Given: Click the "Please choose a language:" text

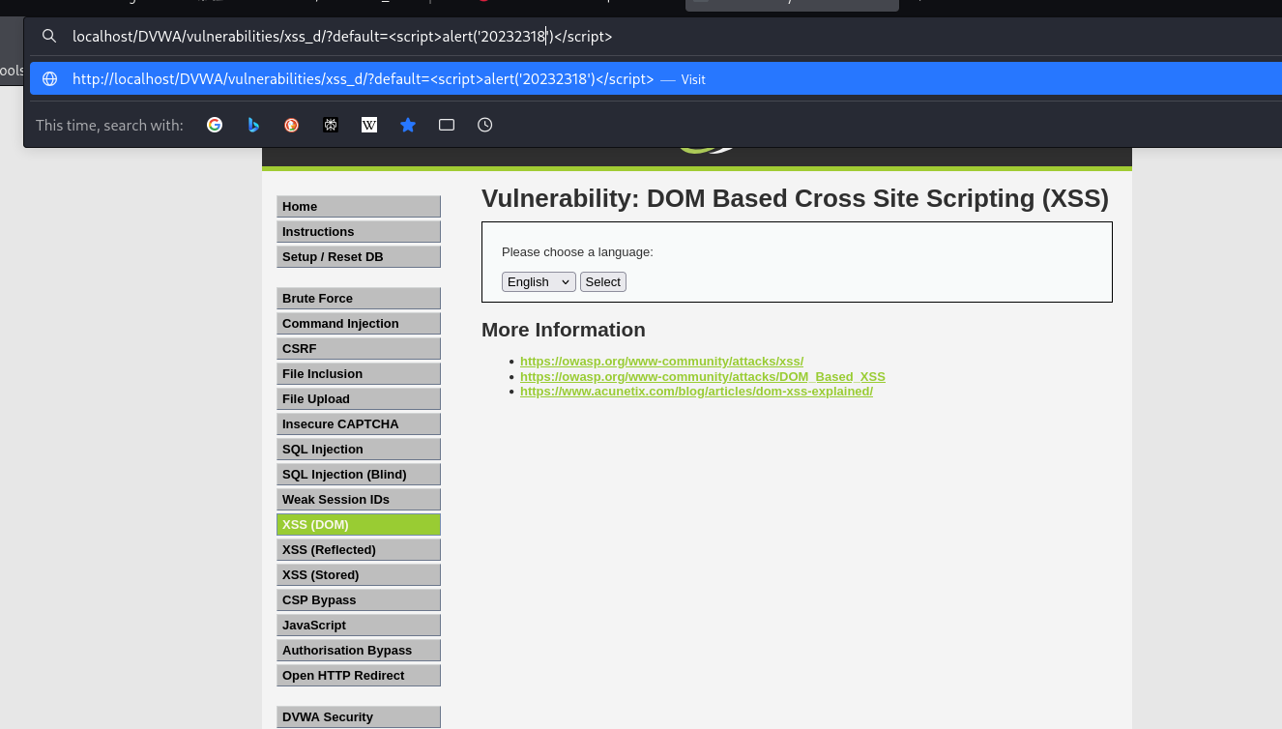Looking at the screenshot, I should point(577,252).
